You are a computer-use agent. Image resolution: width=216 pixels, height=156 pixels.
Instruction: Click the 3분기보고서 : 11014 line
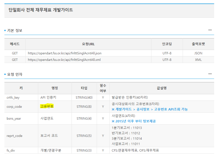(x=127, y=139)
